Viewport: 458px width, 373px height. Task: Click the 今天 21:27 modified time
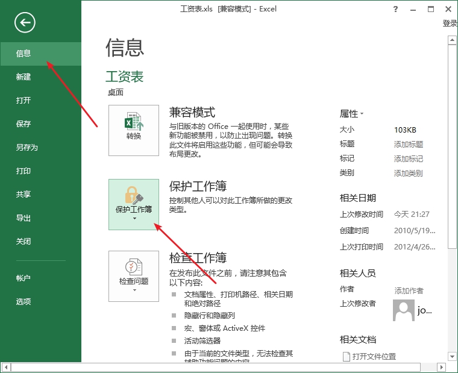(412, 215)
